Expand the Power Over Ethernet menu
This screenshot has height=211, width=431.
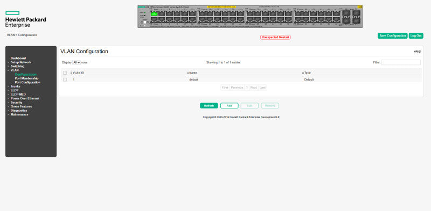pos(25,98)
